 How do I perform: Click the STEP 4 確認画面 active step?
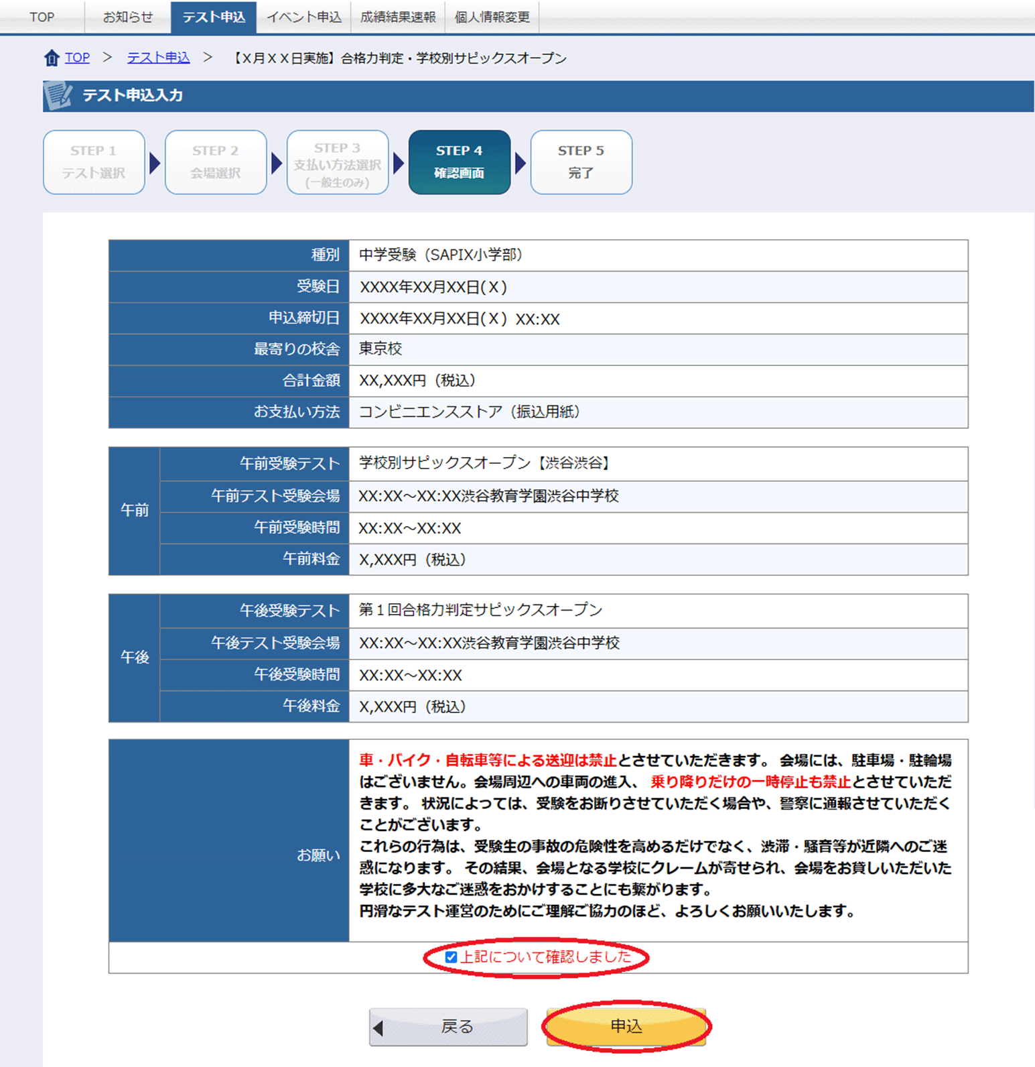pos(460,162)
